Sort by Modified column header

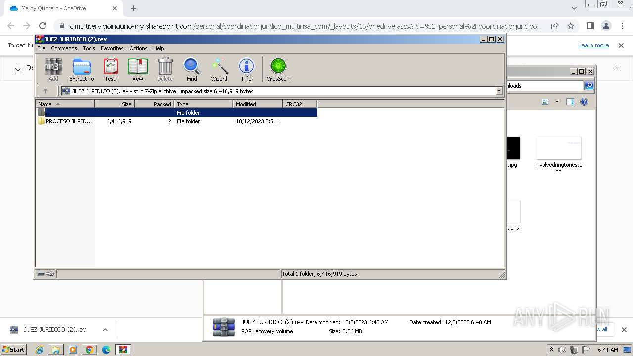258,104
